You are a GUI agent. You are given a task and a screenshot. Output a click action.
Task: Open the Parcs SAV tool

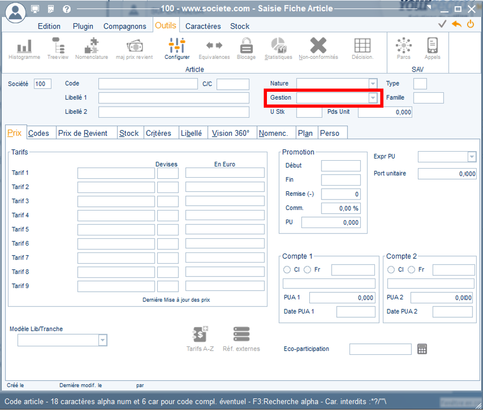pyautogui.click(x=404, y=49)
